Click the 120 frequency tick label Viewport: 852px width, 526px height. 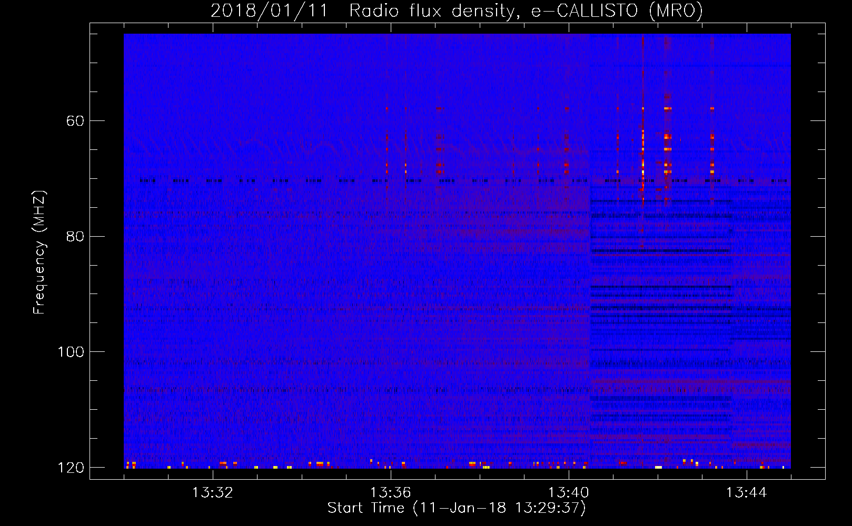[x=71, y=468]
